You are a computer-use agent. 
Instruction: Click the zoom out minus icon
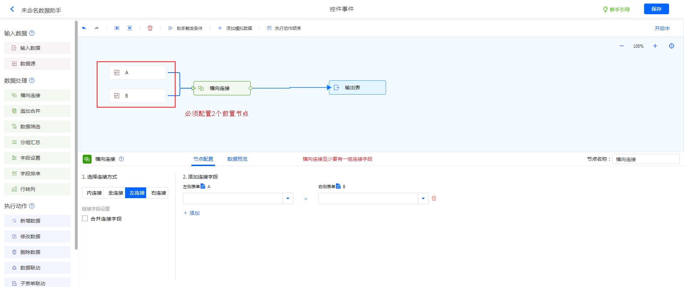[x=622, y=46]
